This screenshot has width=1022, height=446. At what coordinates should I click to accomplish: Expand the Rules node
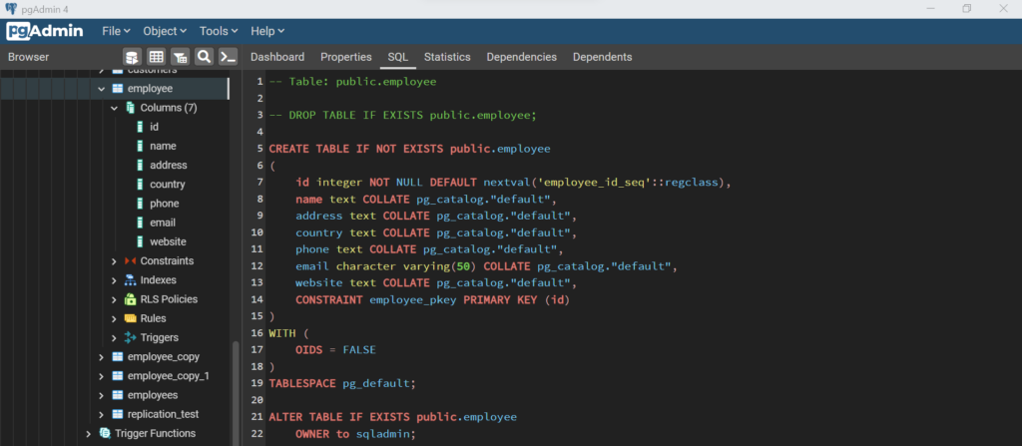click(114, 318)
